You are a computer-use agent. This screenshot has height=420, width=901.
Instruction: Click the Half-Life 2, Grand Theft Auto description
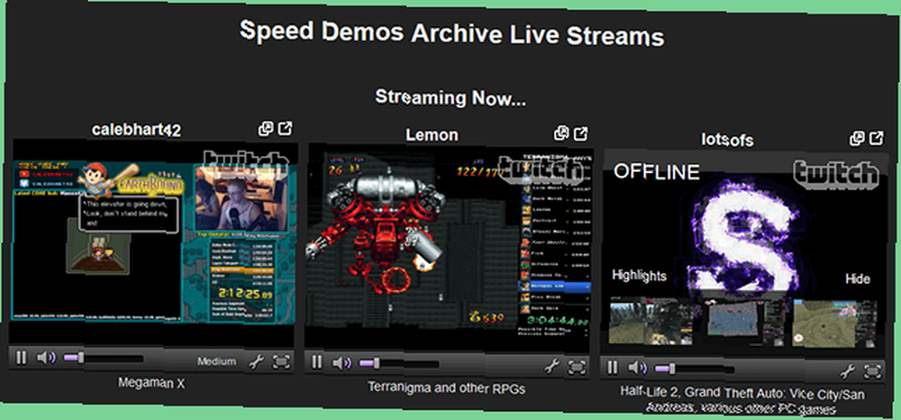[742, 400]
